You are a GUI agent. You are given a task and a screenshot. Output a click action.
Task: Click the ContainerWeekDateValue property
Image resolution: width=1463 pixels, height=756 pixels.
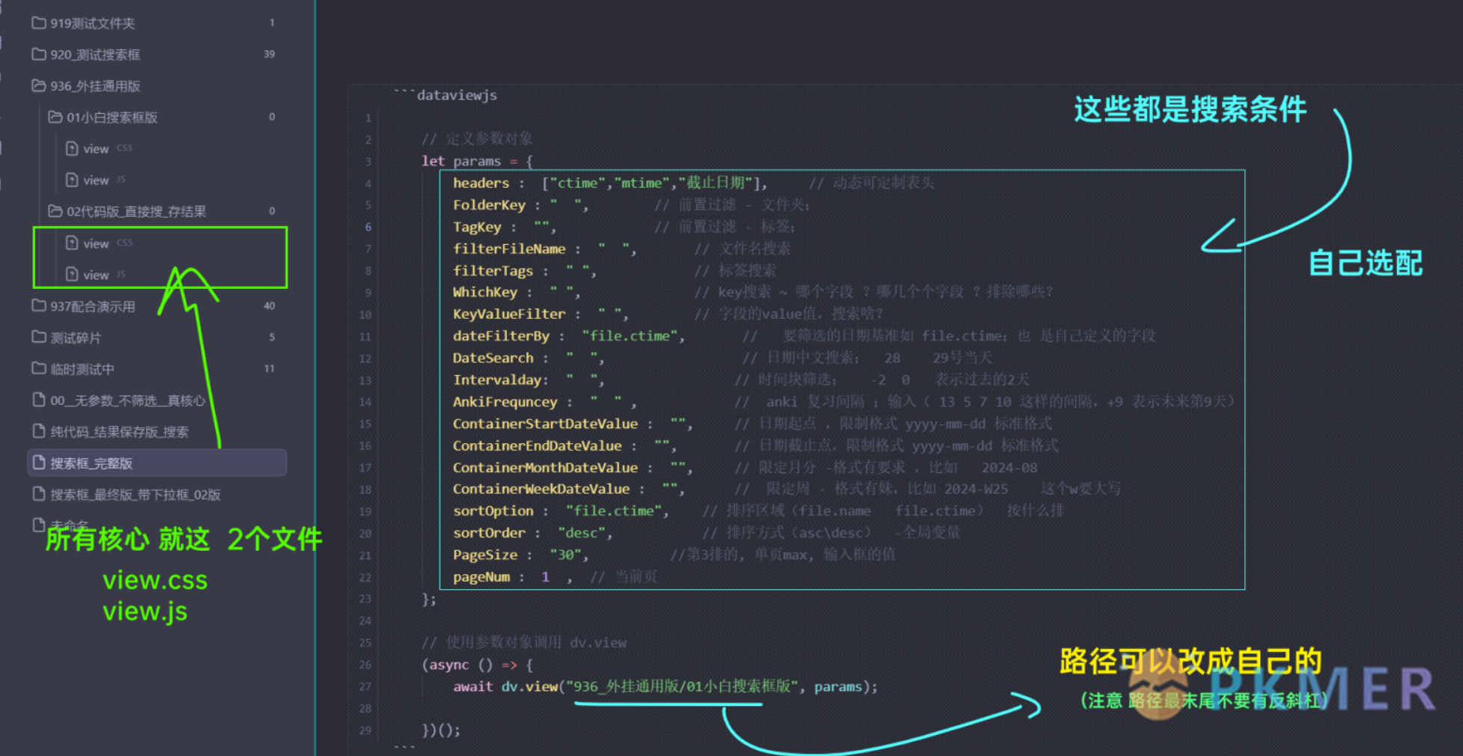pyautogui.click(x=541, y=489)
